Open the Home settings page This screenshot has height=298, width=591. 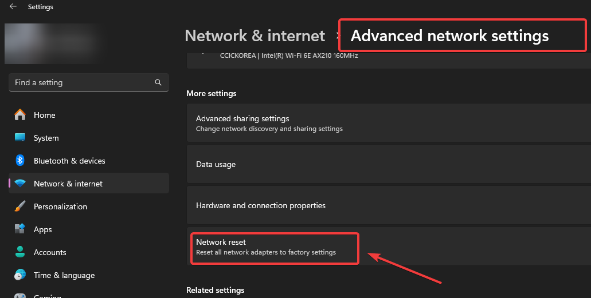coord(89,115)
